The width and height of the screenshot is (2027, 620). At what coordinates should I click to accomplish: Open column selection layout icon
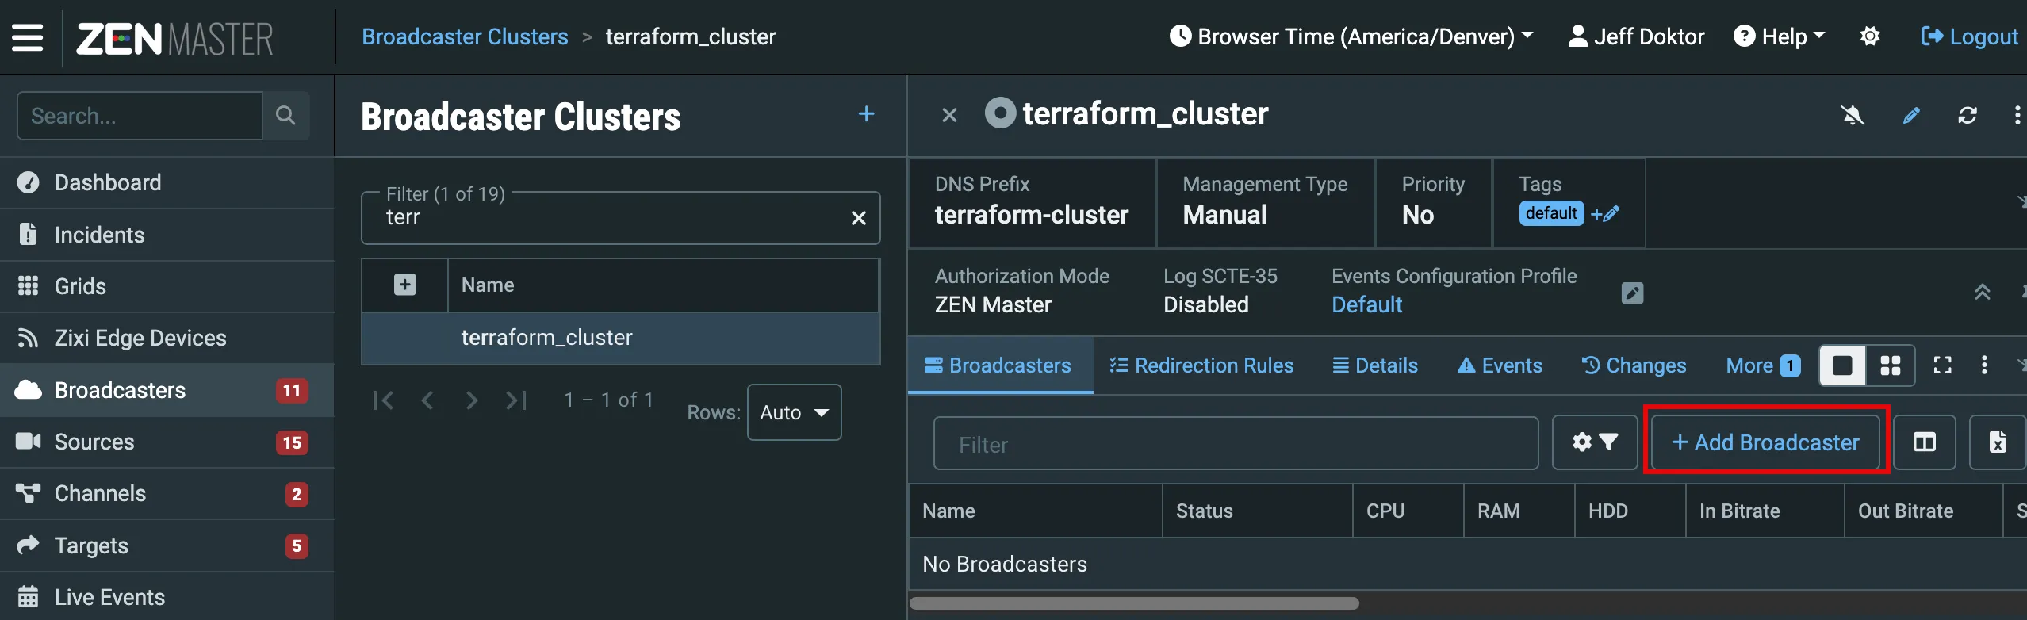tap(1925, 442)
